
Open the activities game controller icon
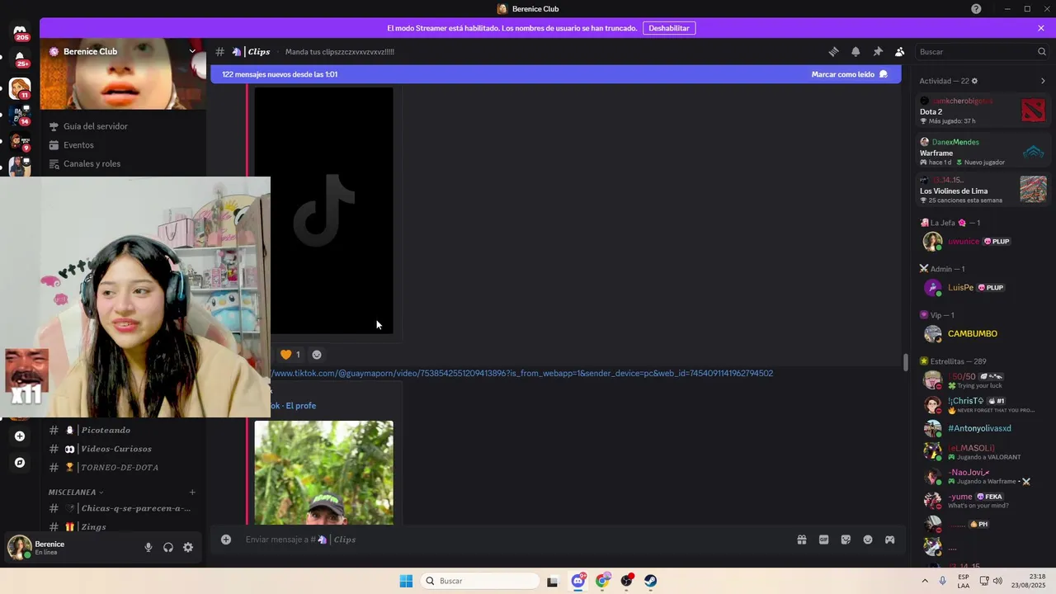[x=890, y=540]
